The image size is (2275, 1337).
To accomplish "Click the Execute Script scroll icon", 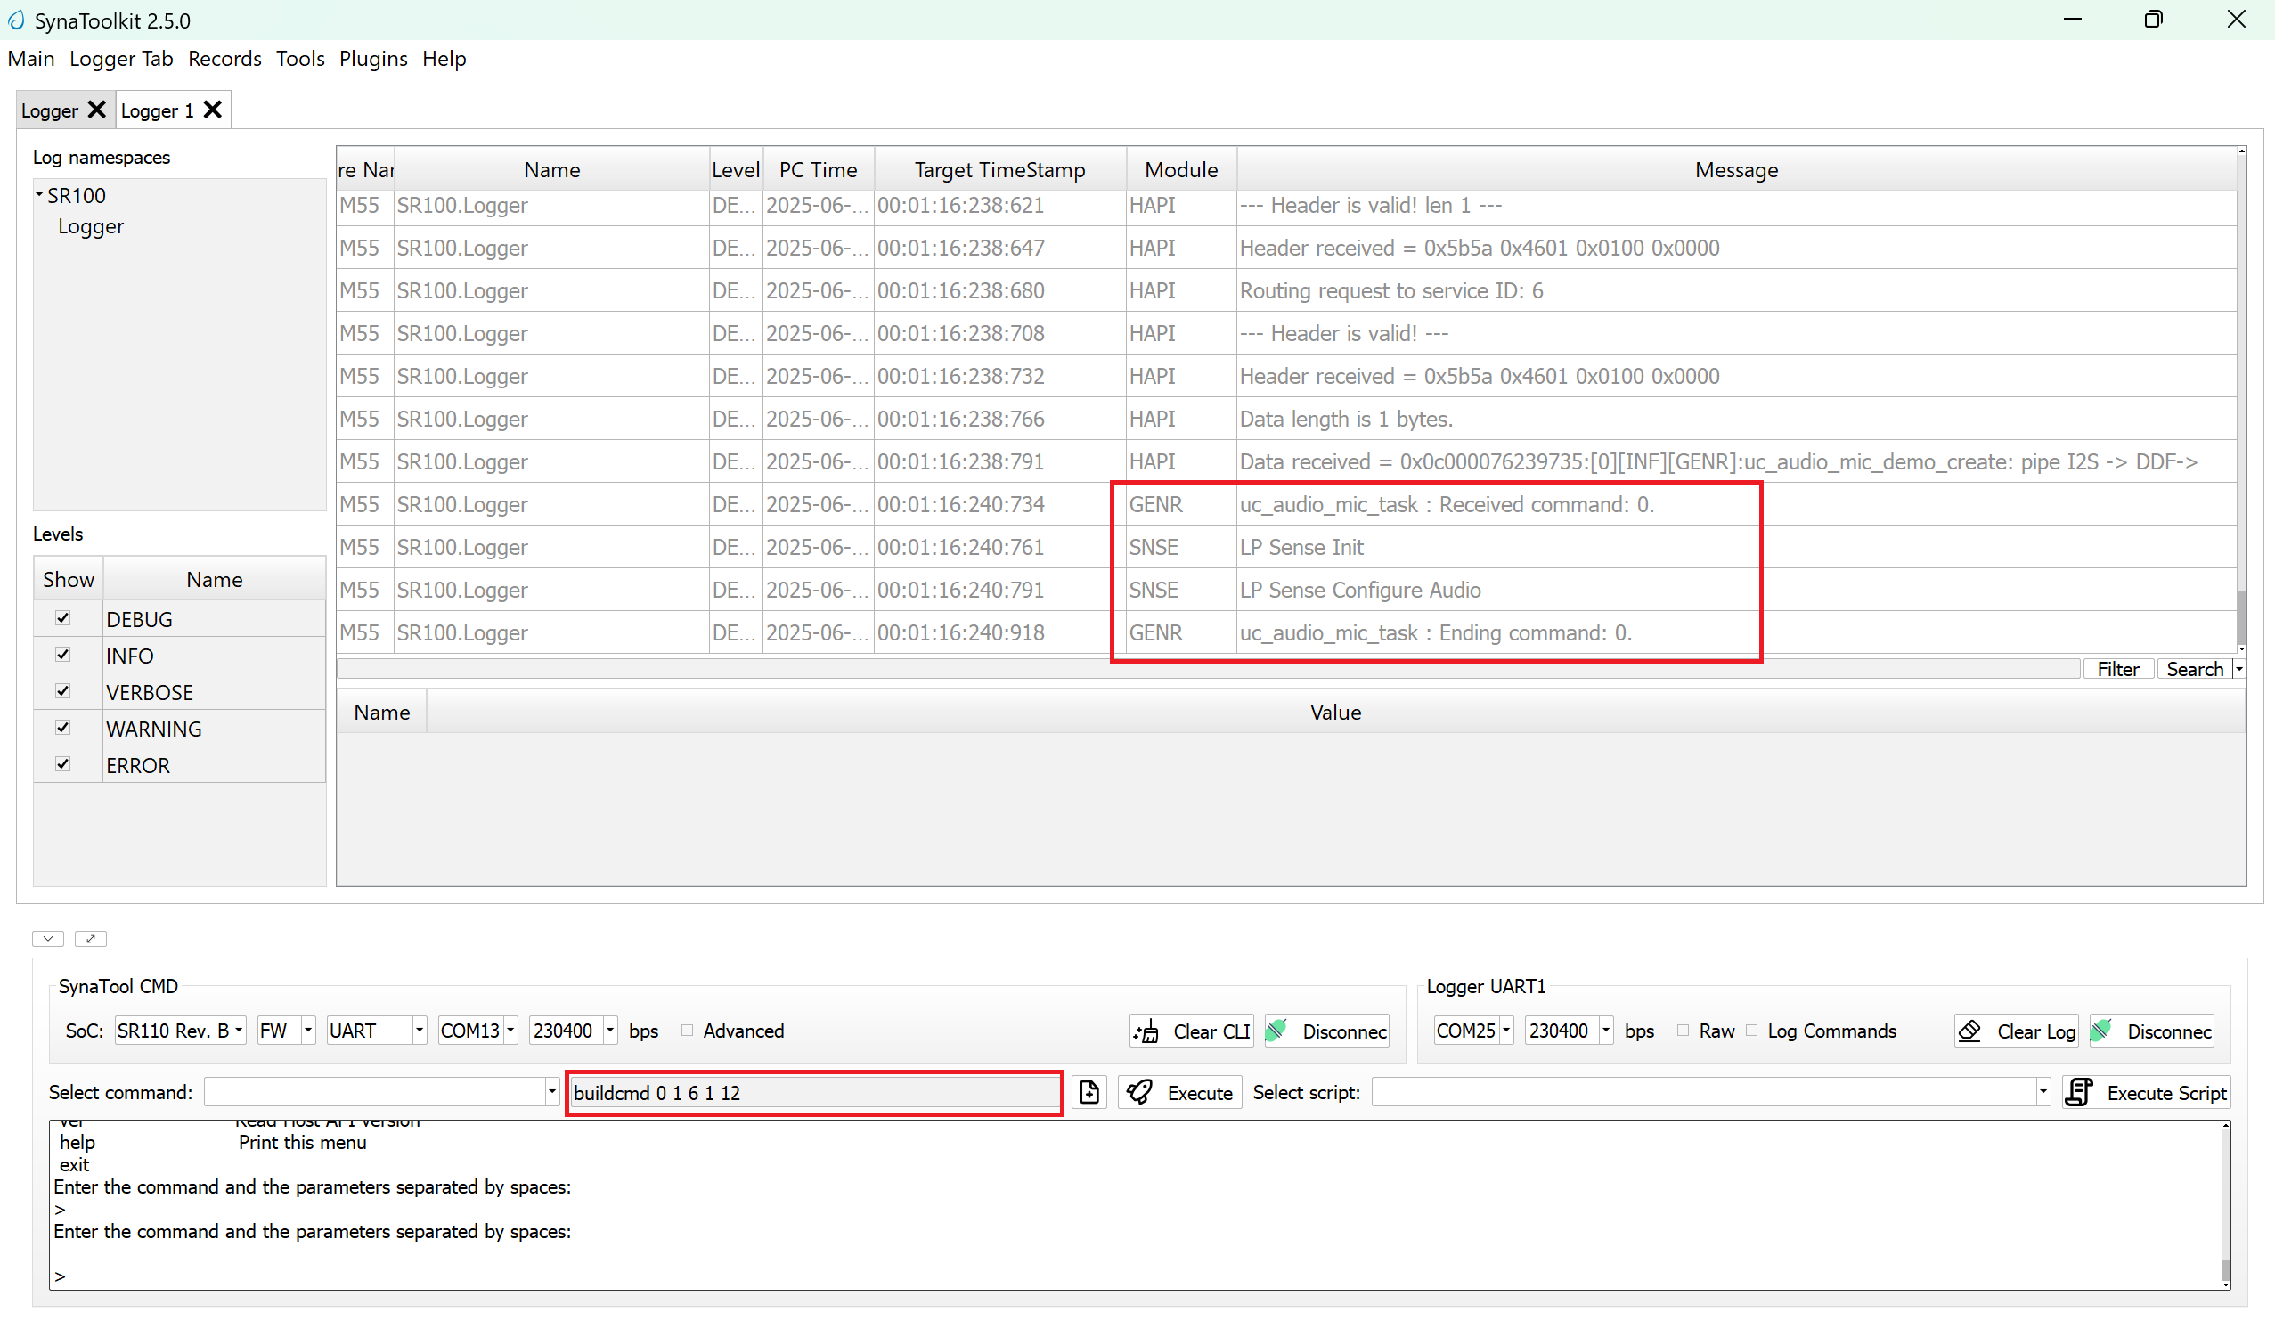I will point(2079,1092).
